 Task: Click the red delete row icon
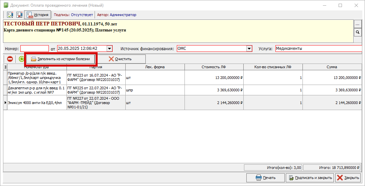(x=10, y=59)
